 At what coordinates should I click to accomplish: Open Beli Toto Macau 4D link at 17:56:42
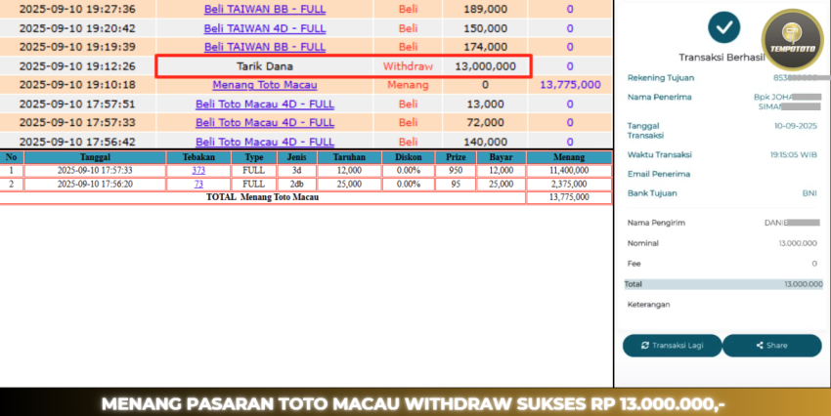pos(265,142)
